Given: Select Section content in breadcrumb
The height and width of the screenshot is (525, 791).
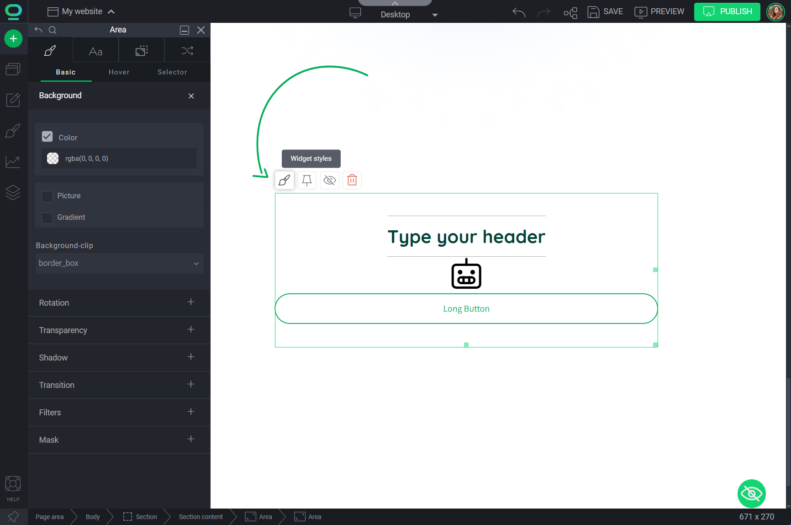Looking at the screenshot, I should click(201, 517).
